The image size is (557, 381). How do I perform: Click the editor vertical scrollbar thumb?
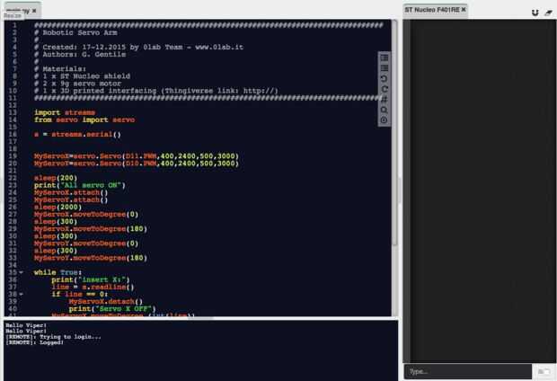coord(394,132)
